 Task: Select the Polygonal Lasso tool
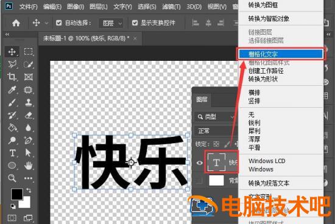12,64
